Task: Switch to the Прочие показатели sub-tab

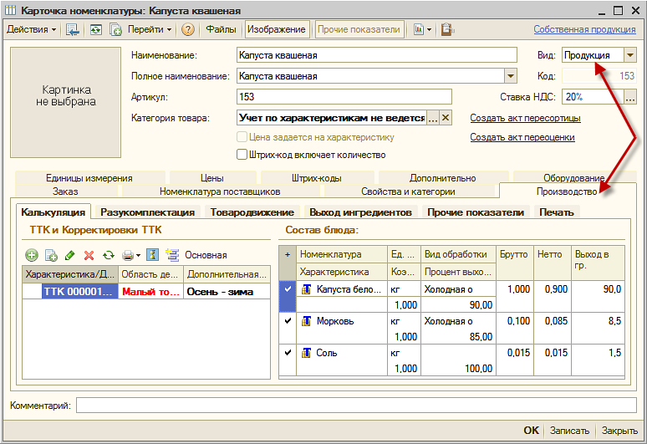Action: [x=476, y=212]
